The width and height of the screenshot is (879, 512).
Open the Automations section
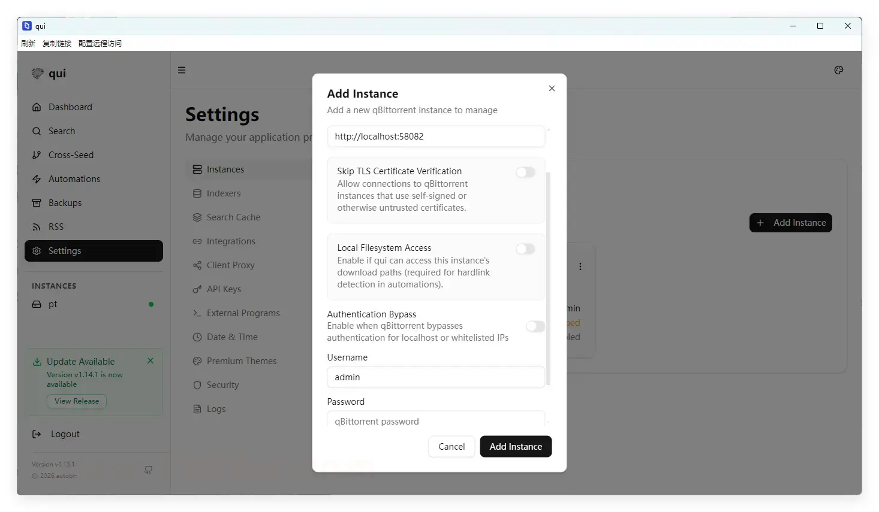(x=74, y=179)
